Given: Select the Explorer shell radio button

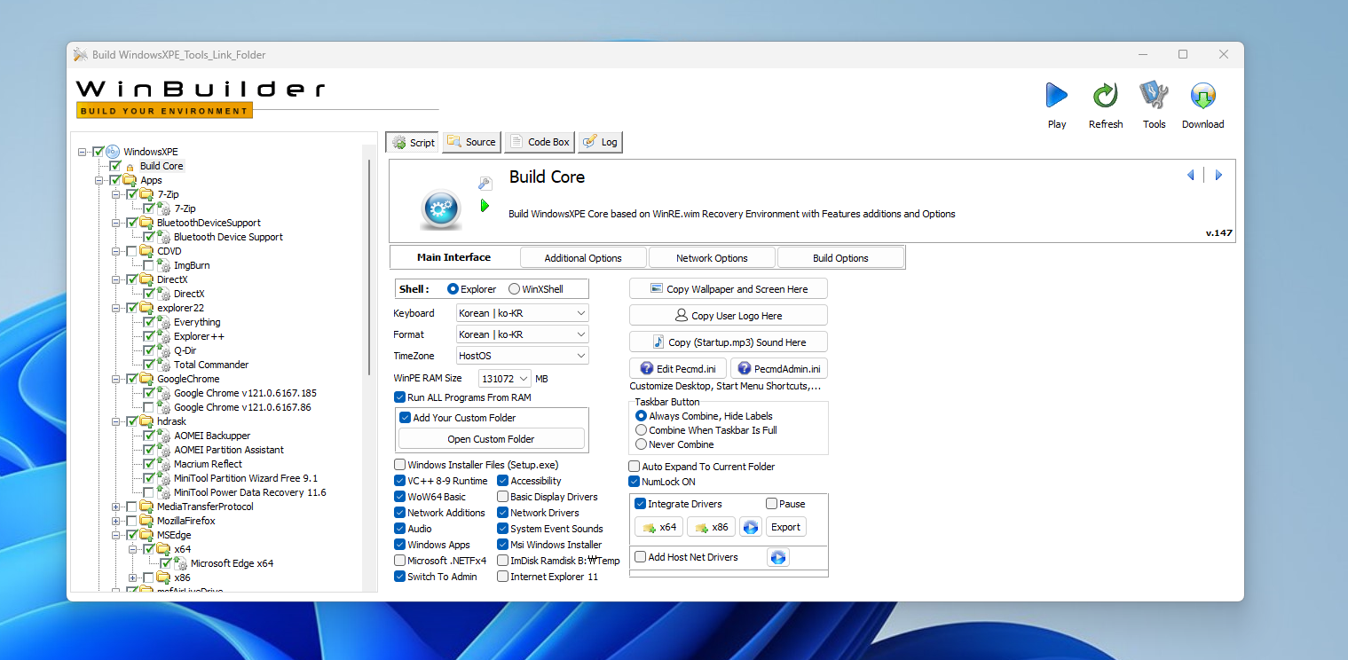Looking at the screenshot, I should pos(453,289).
